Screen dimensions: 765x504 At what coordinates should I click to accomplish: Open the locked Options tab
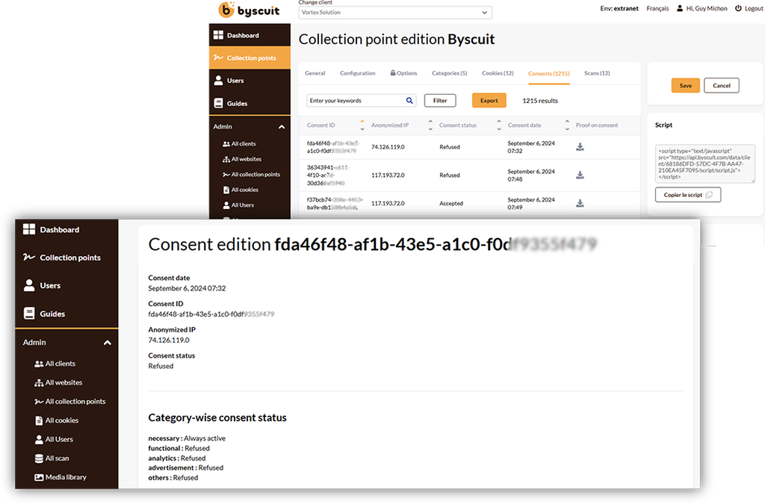pos(403,73)
